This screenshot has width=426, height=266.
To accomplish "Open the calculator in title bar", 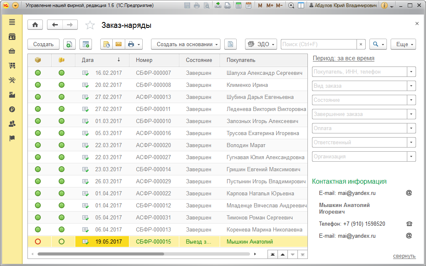I will click(x=238, y=5).
